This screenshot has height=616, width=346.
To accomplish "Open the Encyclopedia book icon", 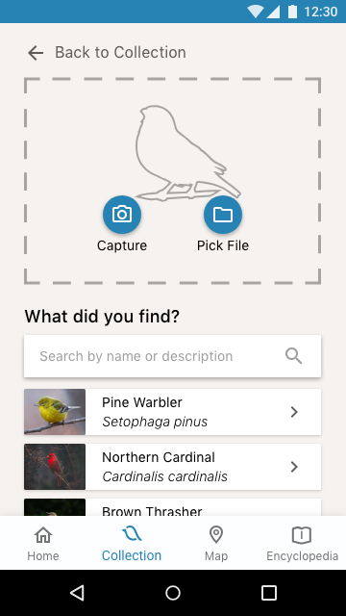I will pos(302,535).
